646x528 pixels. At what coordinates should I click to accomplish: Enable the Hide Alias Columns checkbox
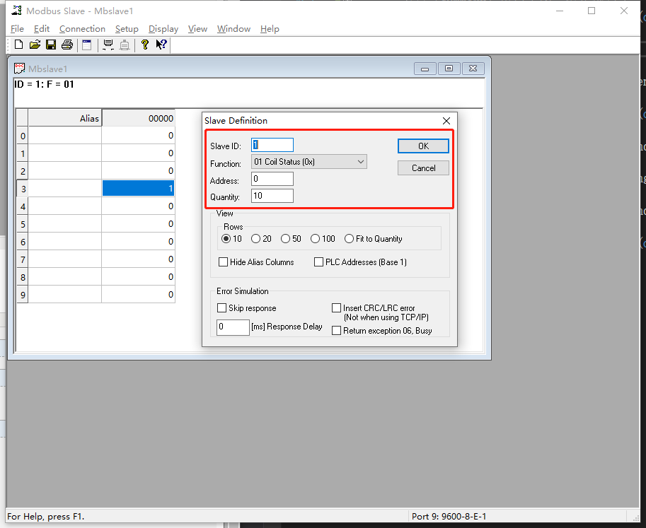pos(224,262)
